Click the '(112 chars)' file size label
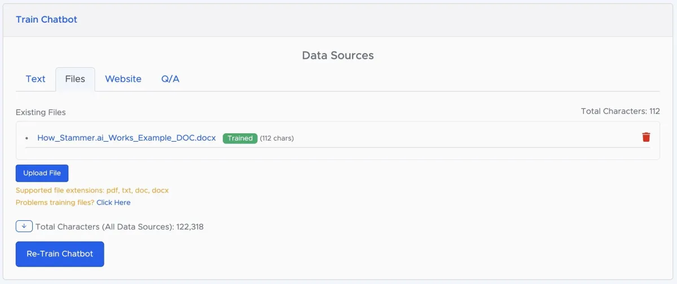Viewport: 677px width, 284px height. pyautogui.click(x=276, y=138)
